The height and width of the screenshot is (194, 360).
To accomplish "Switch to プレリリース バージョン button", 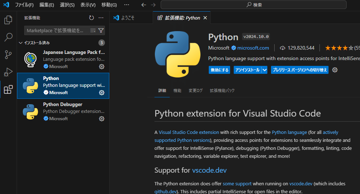I will [300, 70].
